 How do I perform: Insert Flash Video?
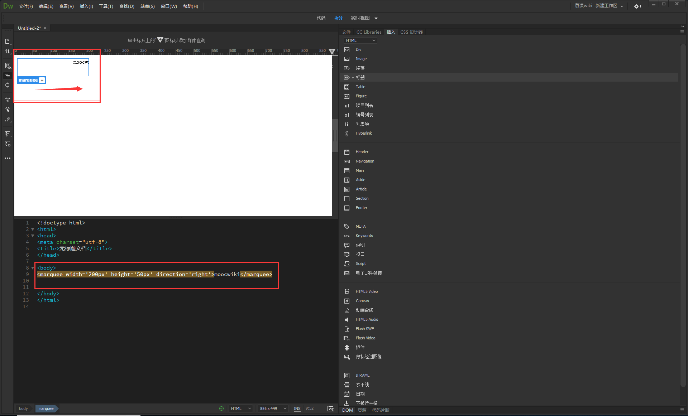[x=365, y=338]
